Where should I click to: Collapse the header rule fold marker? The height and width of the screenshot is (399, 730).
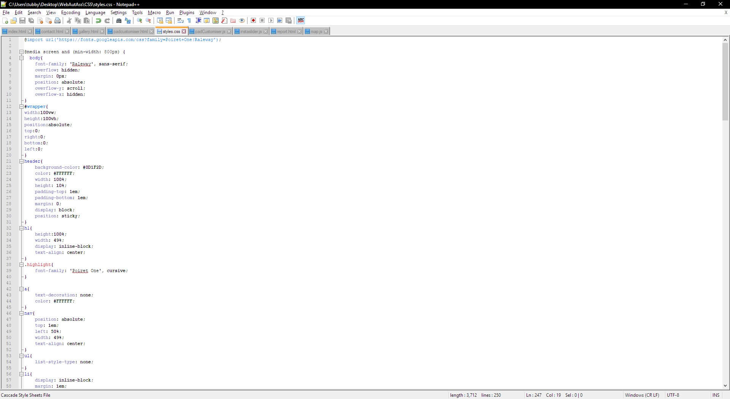(x=22, y=161)
